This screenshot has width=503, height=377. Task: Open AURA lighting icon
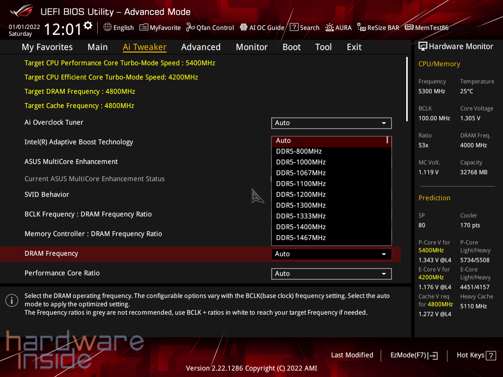(330, 27)
